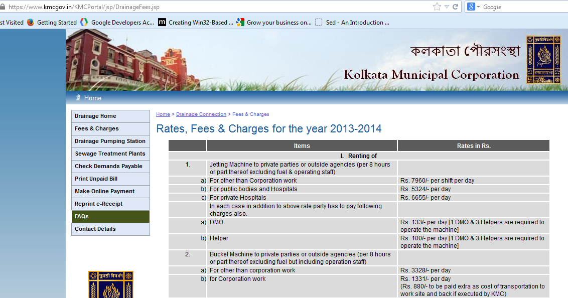Open Drainage Home in sidebar menu
The image size is (568, 298).
point(110,116)
